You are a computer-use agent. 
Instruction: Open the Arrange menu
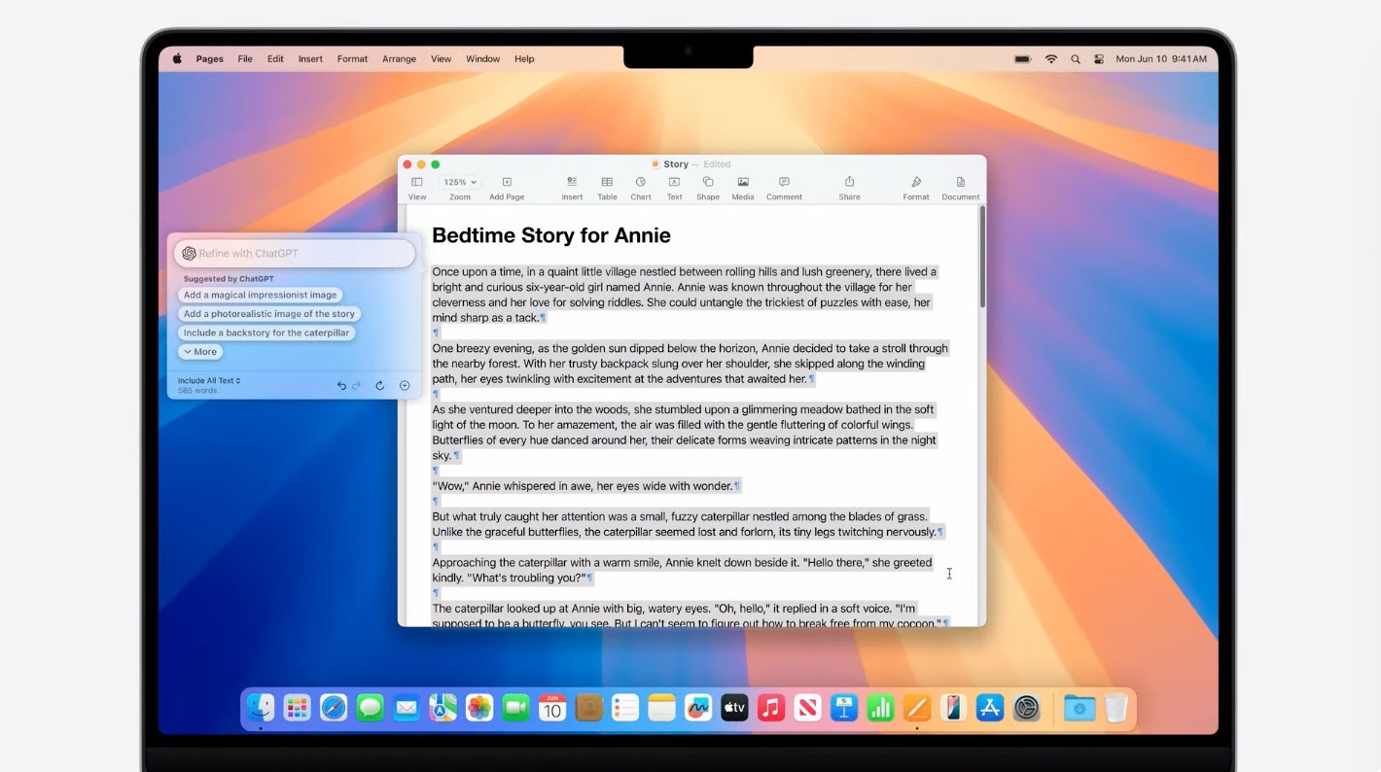coord(399,58)
